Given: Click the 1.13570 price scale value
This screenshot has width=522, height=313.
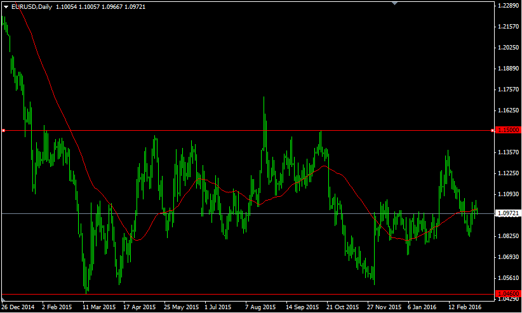Looking at the screenshot, I should click(509, 152).
